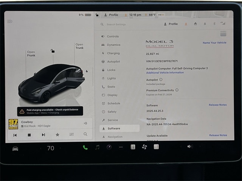Open the Bluetooth settings icon
Viewport: 242px width, 181px height.
214,24
